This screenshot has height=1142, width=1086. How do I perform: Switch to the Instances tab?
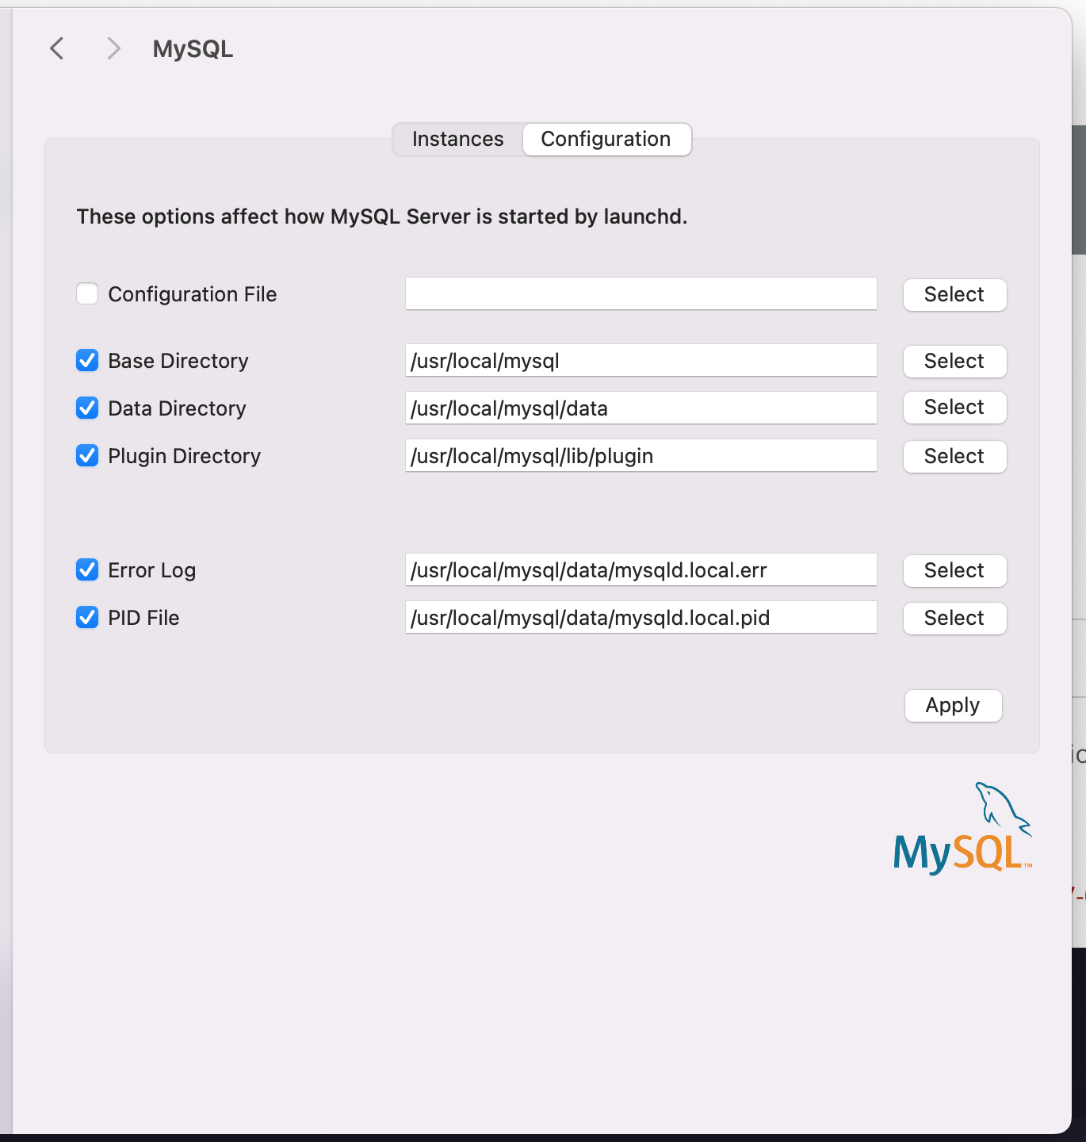click(457, 139)
